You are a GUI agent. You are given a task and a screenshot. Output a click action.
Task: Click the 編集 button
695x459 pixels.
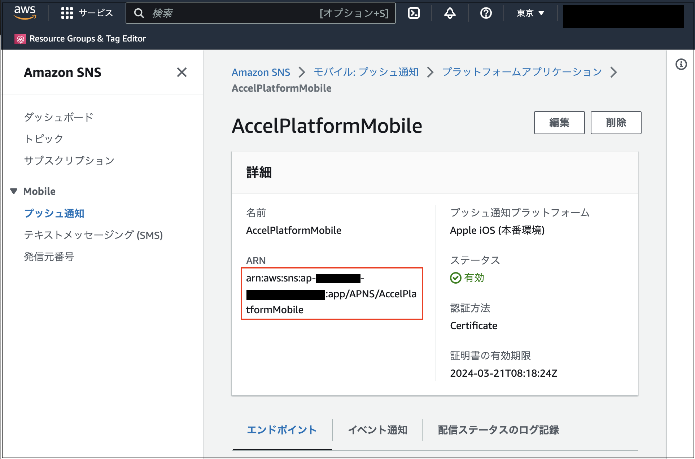pos(559,123)
